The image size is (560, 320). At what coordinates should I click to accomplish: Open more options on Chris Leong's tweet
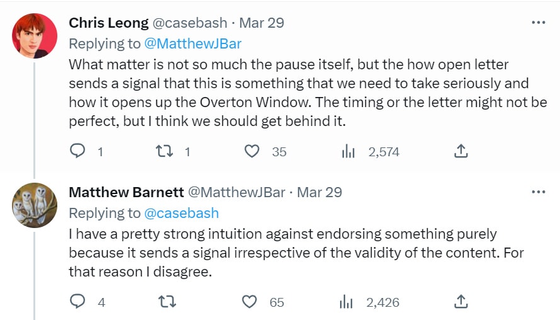[538, 23]
